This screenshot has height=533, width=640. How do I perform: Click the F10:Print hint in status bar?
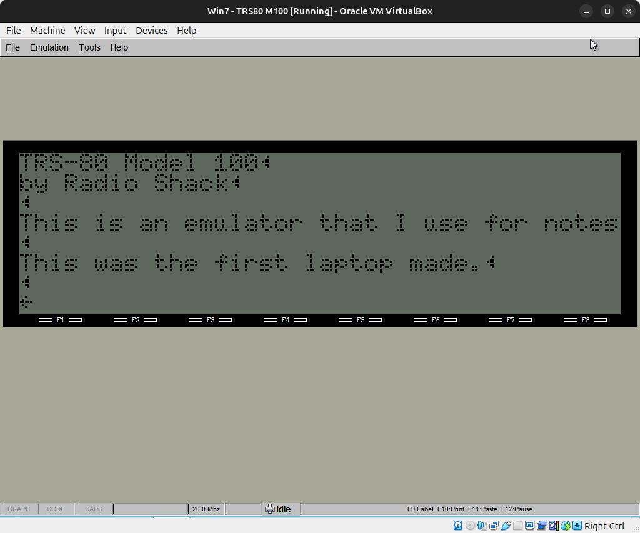click(451, 509)
